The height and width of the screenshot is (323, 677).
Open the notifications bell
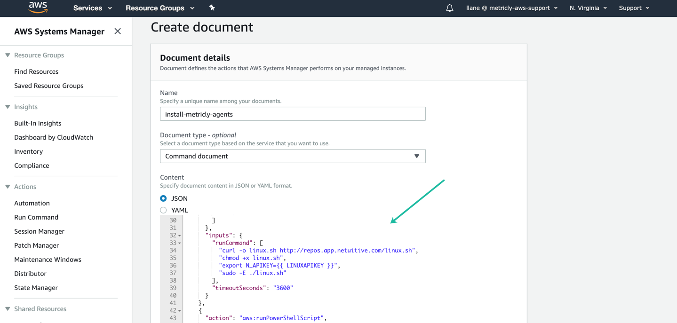pyautogui.click(x=450, y=8)
